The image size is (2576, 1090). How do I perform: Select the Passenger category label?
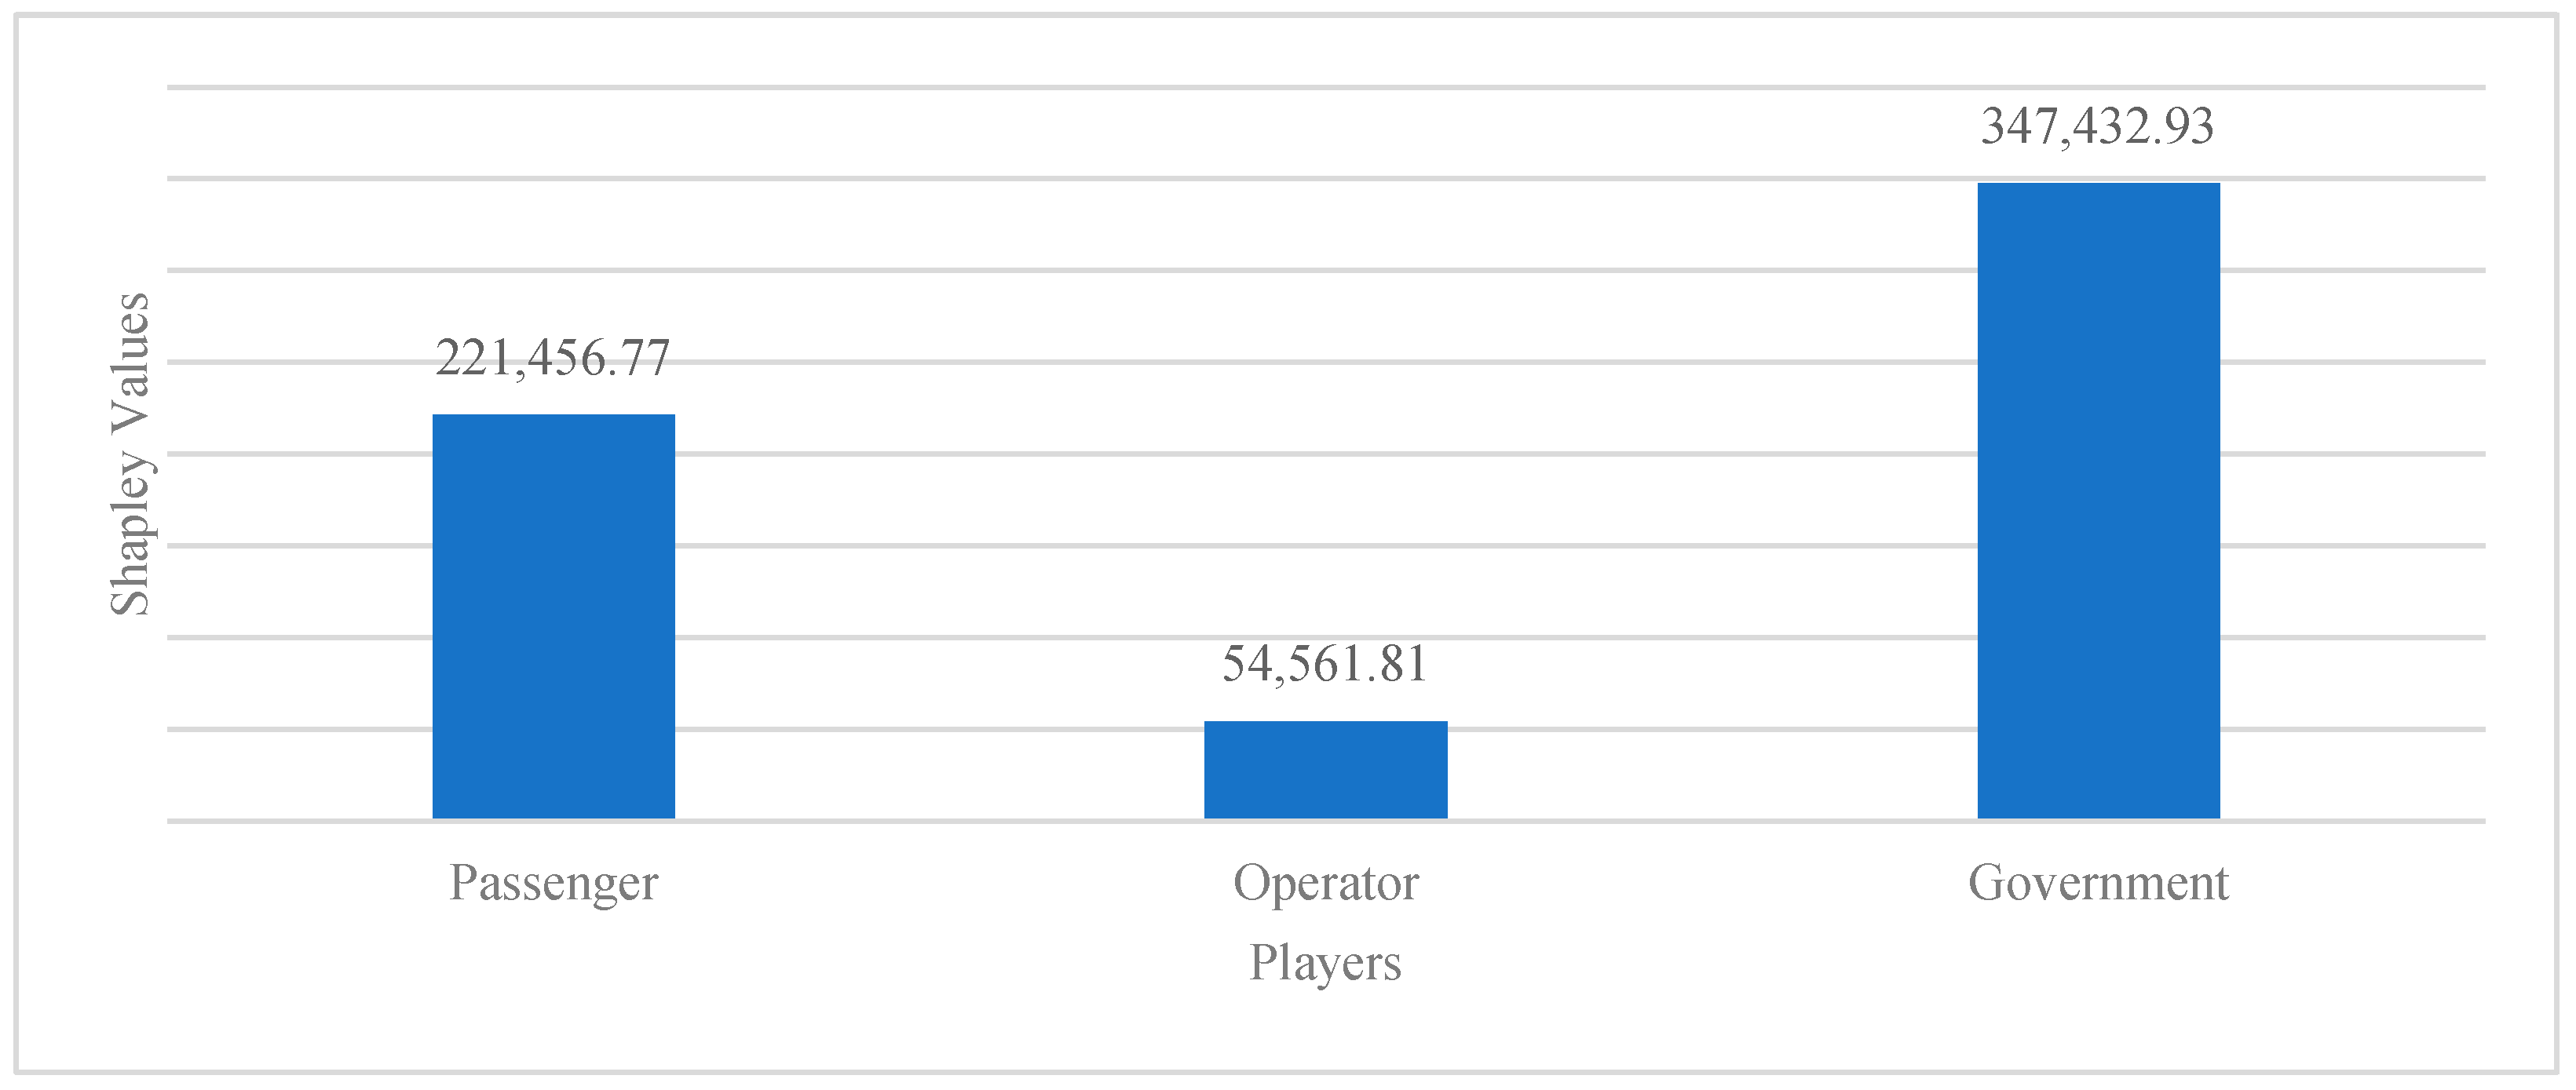click(553, 883)
